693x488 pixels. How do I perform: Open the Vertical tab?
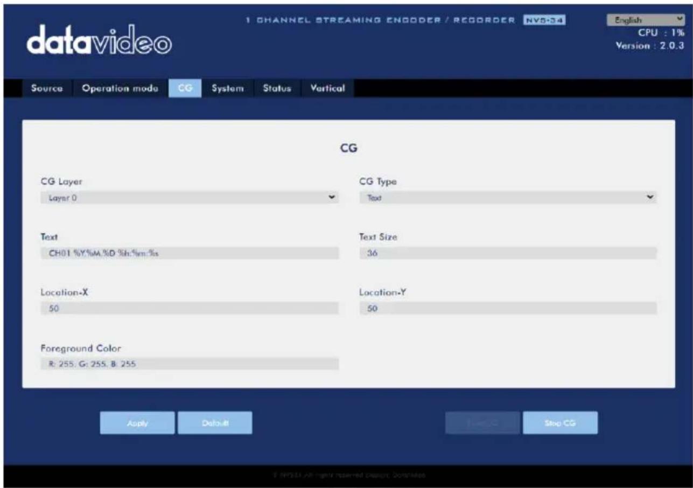pyautogui.click(x=327, y=88)
